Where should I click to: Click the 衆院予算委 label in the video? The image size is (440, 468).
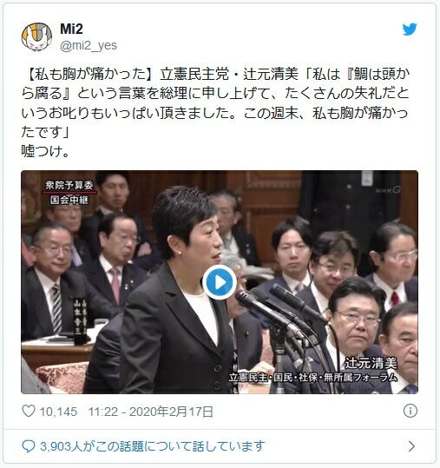(69, 185)
